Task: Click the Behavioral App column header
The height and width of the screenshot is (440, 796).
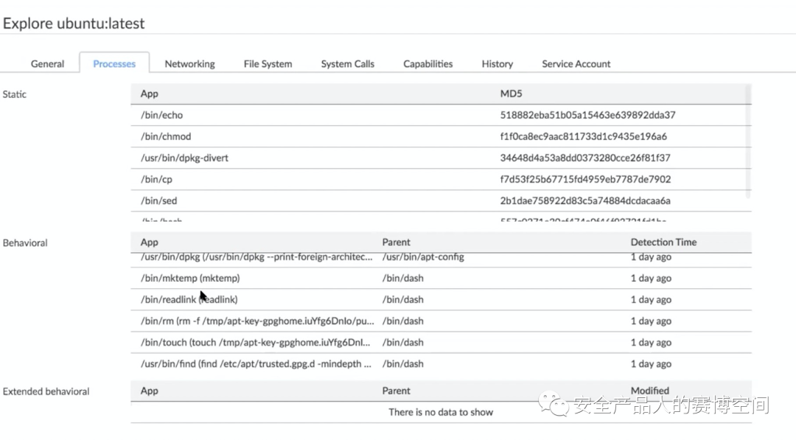Action: tap(149, 242)
